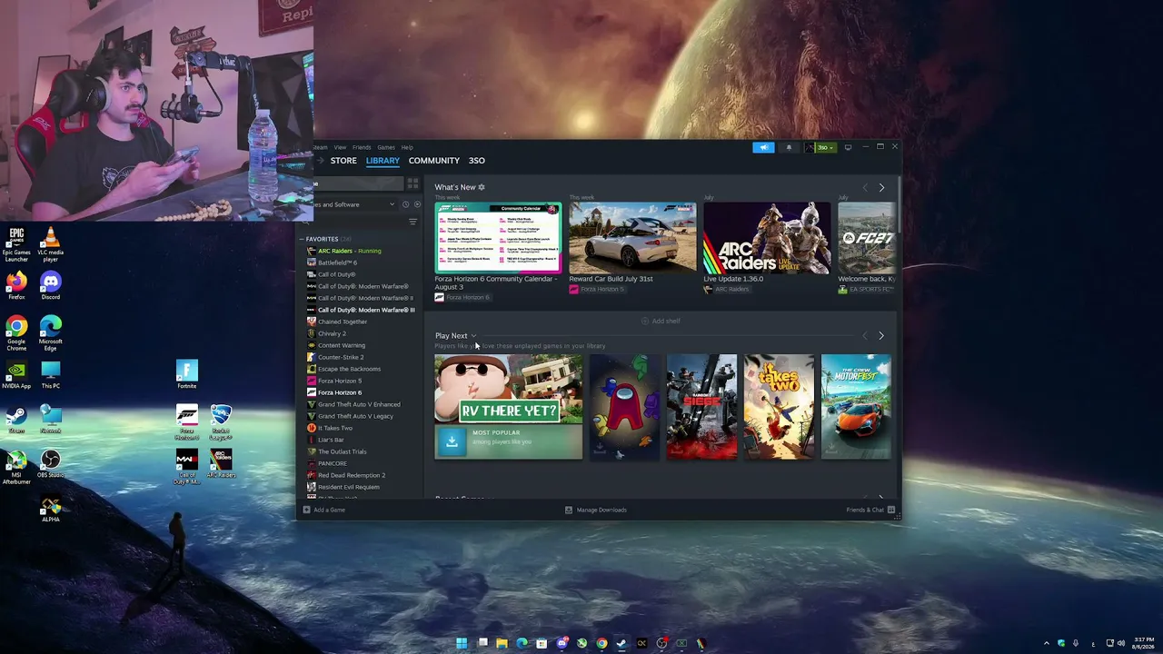The width and height of the screenshot is (1163, 654).
Task: Expand the Games and Software filter dropdown
Action: pos(354,204)
